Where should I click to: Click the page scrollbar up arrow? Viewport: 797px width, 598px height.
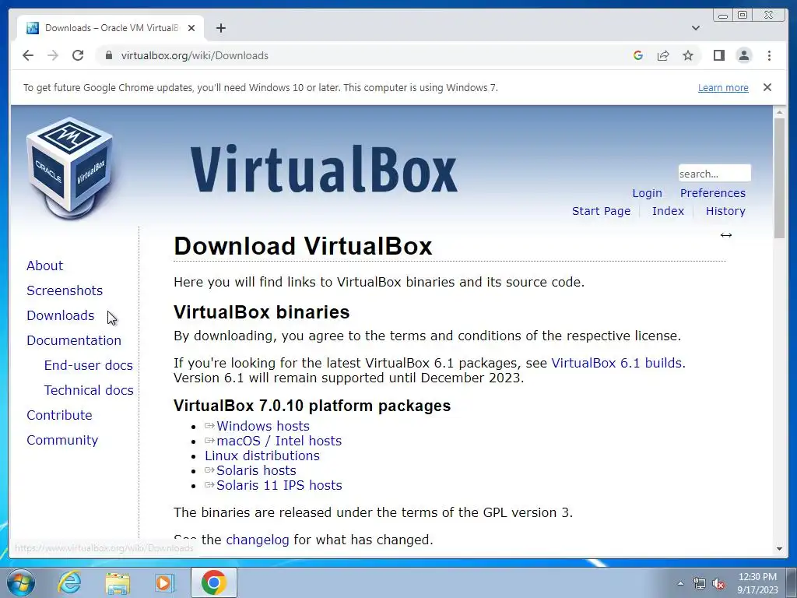[779, 112]
